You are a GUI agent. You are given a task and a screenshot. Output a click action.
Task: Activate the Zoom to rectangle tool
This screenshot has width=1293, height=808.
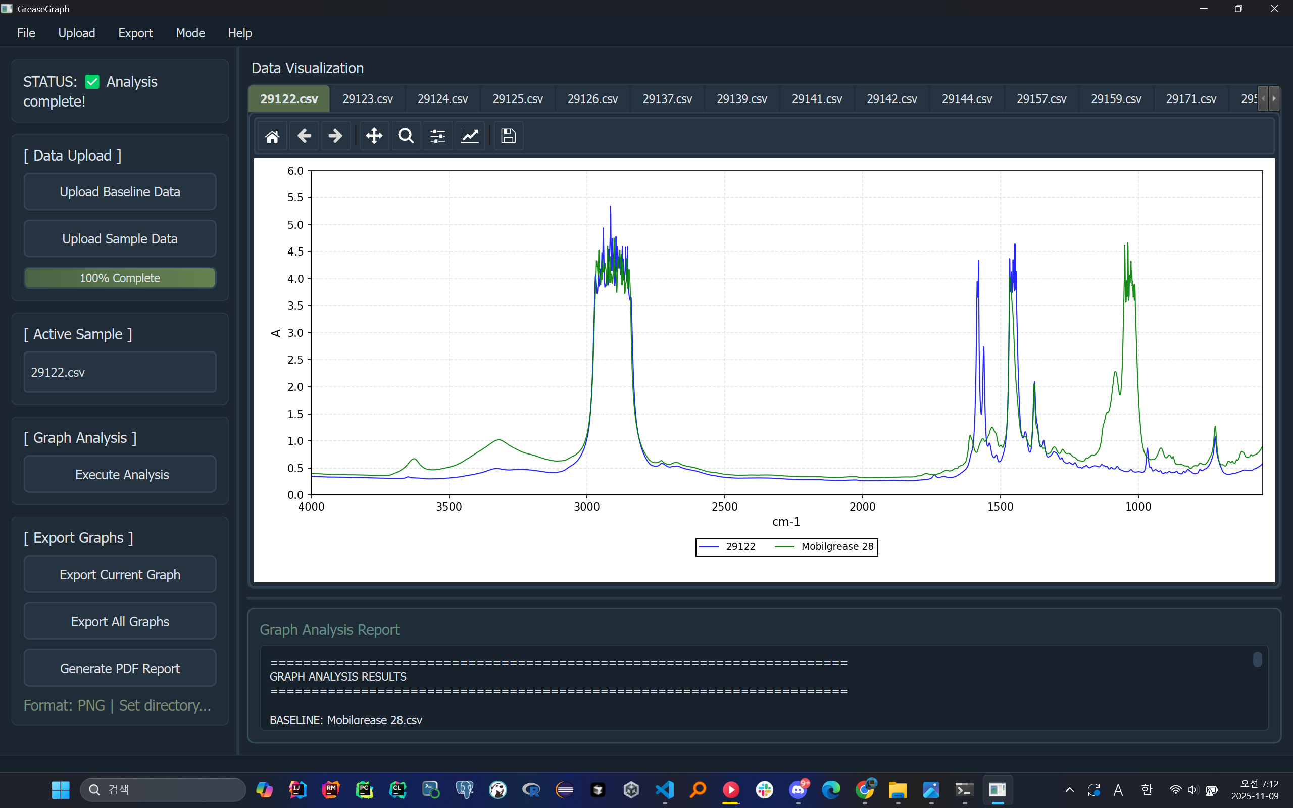click(406, 136)
